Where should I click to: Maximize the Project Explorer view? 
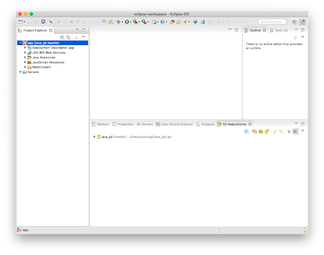pos(84,30)
